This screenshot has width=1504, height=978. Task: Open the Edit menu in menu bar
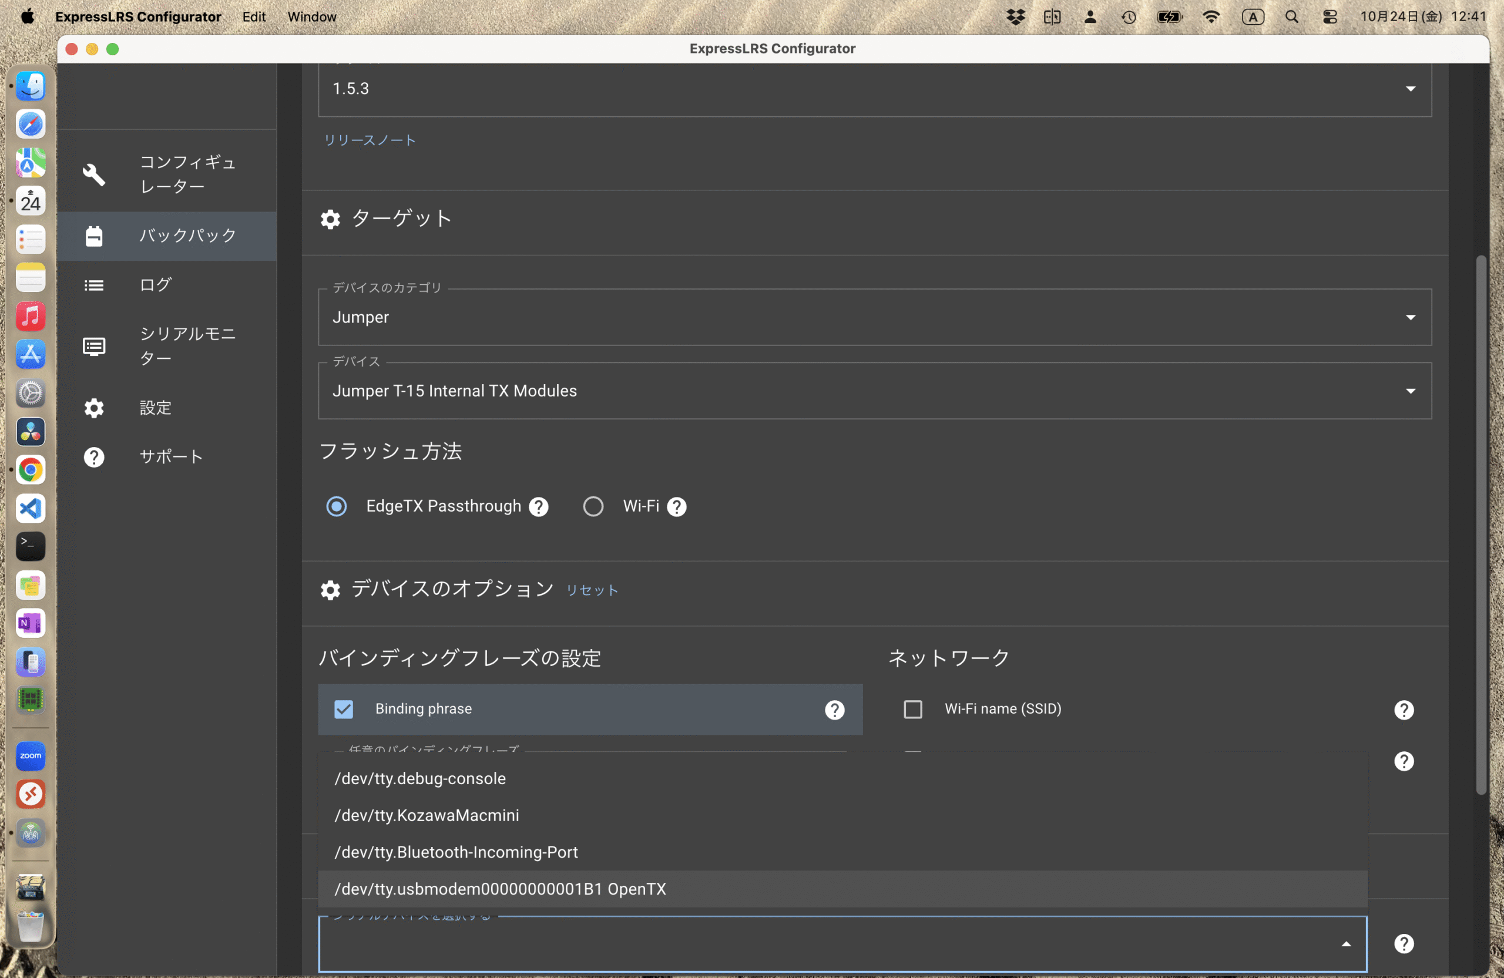click(253, 17)
